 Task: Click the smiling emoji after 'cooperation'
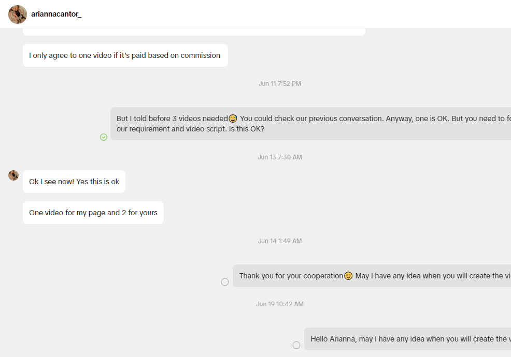(348, 276)
